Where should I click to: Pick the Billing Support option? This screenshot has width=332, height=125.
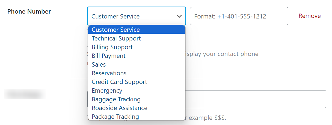click(112, 47)
